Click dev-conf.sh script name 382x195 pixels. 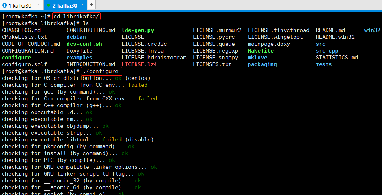click(84, 44)
